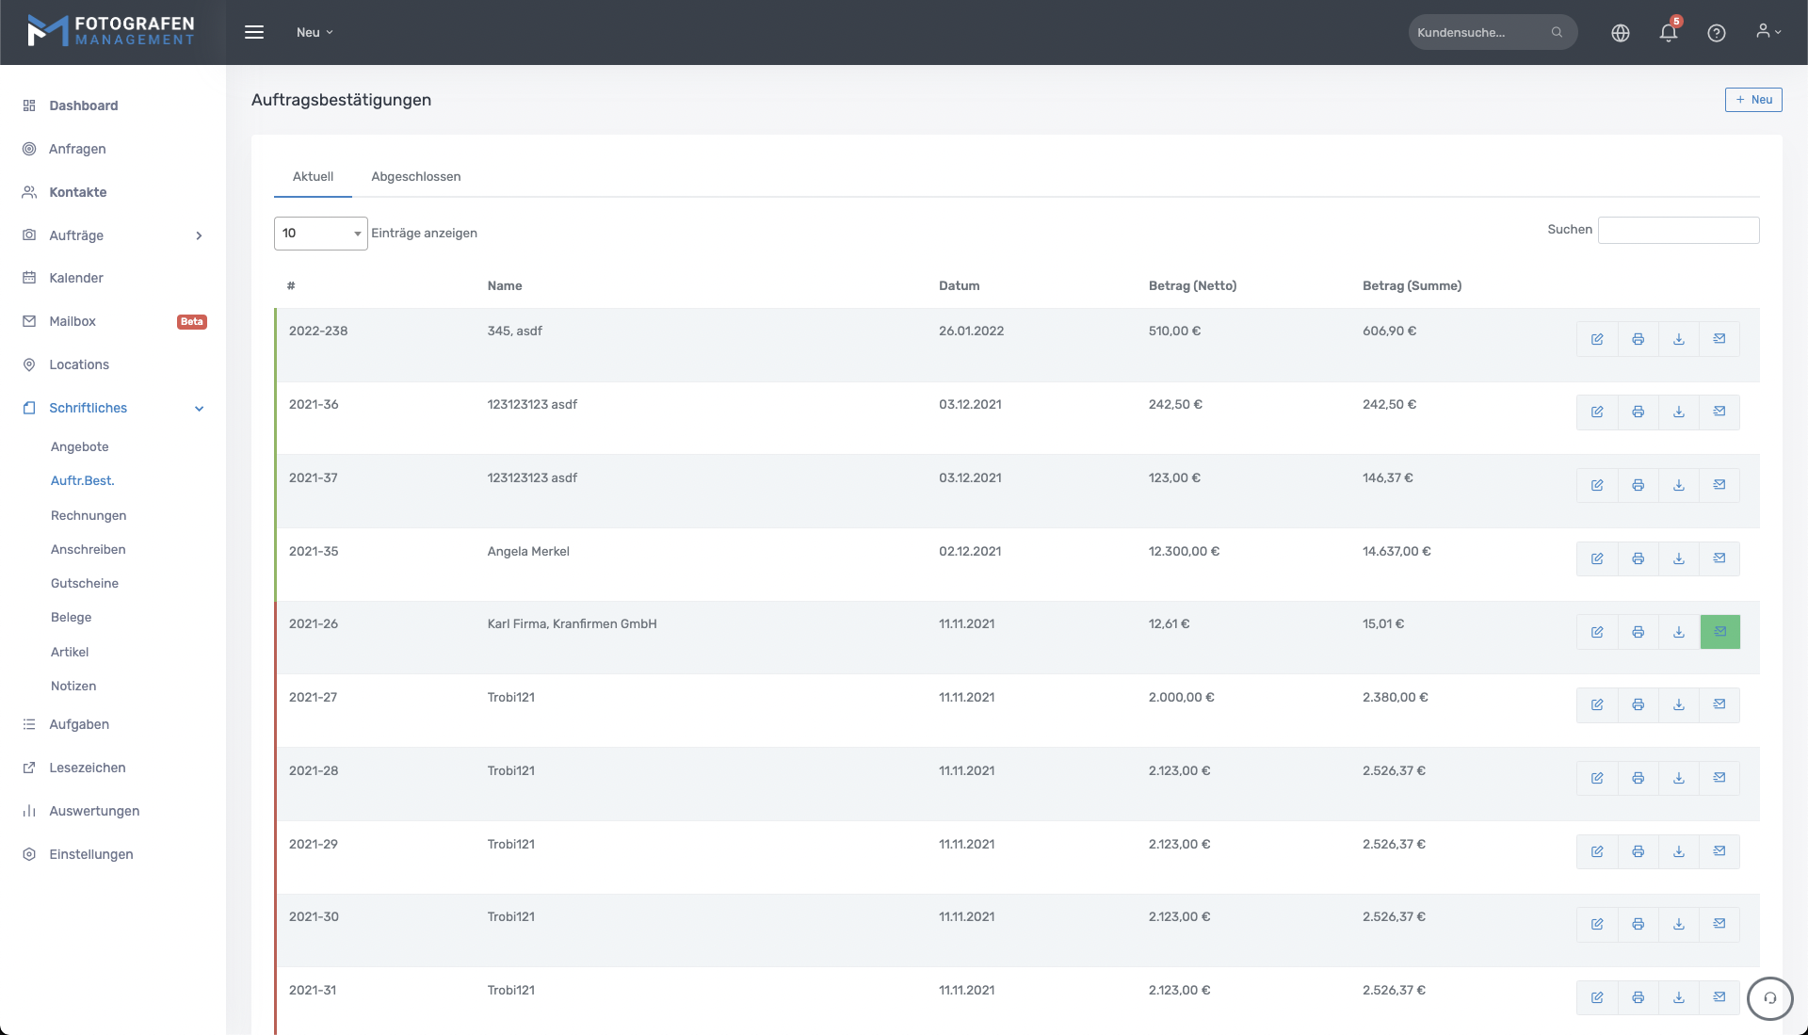
Task: Click the green mail icon for 2021-26
Action: [x=1719, y=632]
